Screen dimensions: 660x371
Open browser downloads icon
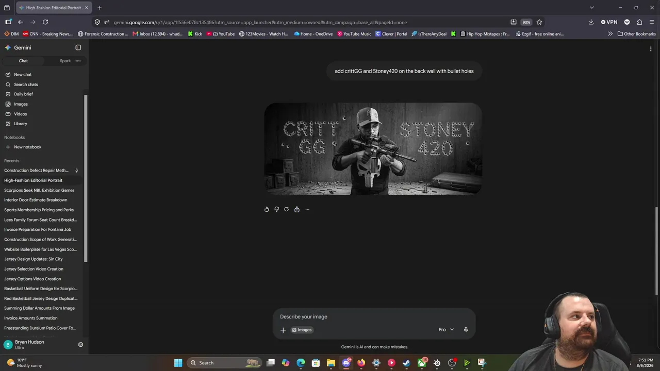(x=591, y=22)
